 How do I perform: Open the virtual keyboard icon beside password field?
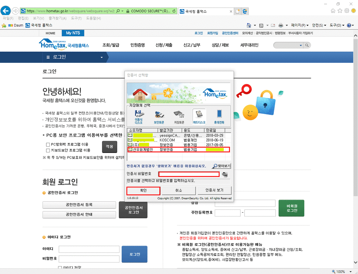tap(225, 175)
